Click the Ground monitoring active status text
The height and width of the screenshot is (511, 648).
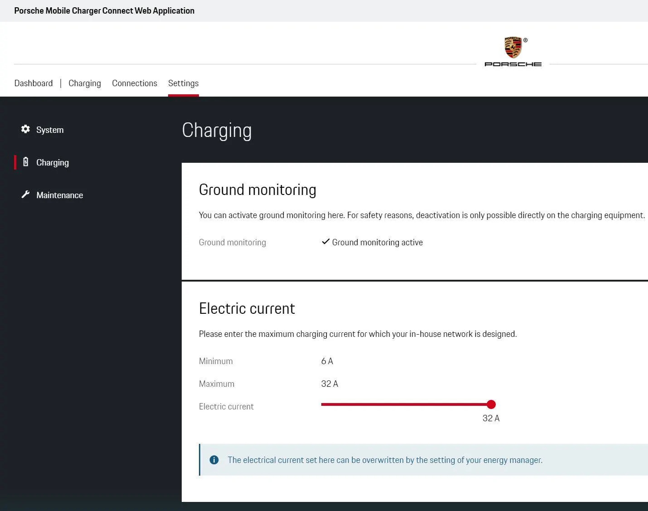pyautogui.click(x=377, y=242)
